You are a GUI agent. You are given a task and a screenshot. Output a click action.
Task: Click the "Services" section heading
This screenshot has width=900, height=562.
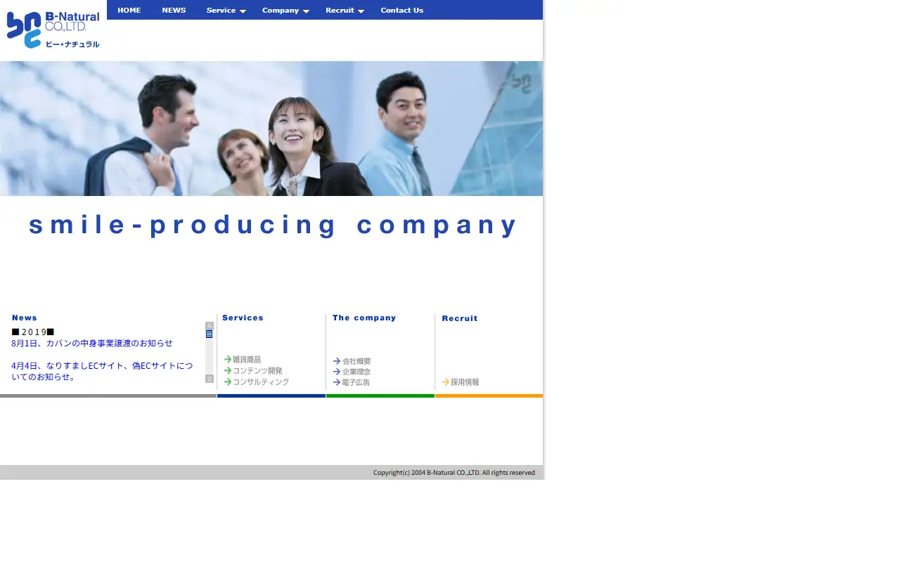point(243,318)
